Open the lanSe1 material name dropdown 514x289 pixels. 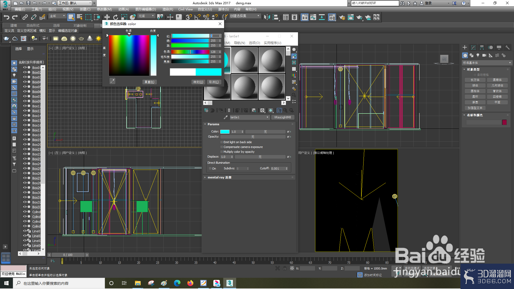tap(249, 117)
